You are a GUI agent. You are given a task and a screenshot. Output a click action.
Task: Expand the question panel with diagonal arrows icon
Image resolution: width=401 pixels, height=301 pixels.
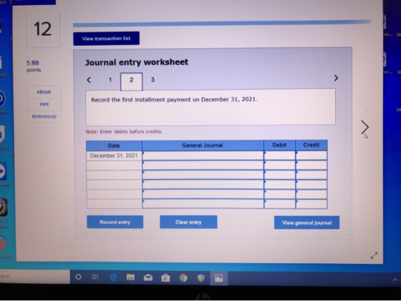point(374,255)
